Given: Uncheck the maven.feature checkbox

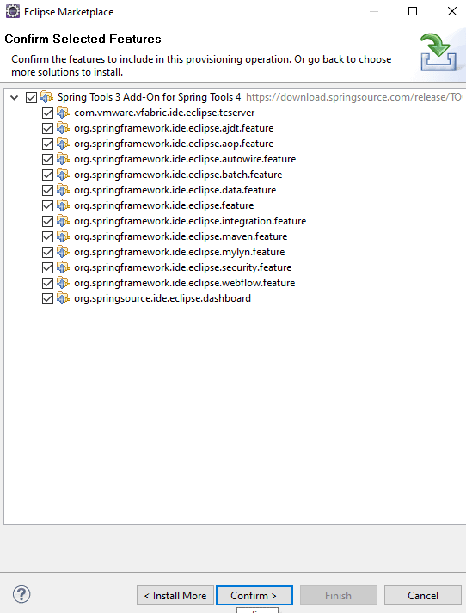Looking at the screenshot, I should [x=47, y=236].
